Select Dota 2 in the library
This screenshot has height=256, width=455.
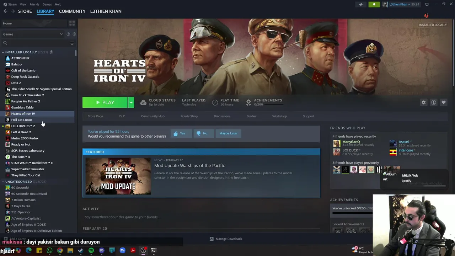point(16,83)
